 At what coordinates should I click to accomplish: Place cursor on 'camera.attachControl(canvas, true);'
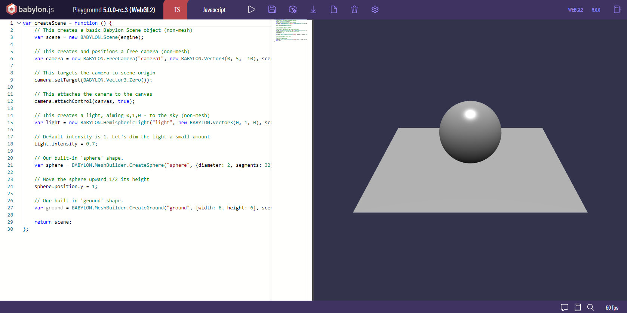point(84,101)
